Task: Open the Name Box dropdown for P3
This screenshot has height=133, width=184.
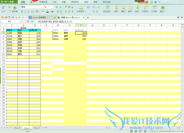Action: 20,22
